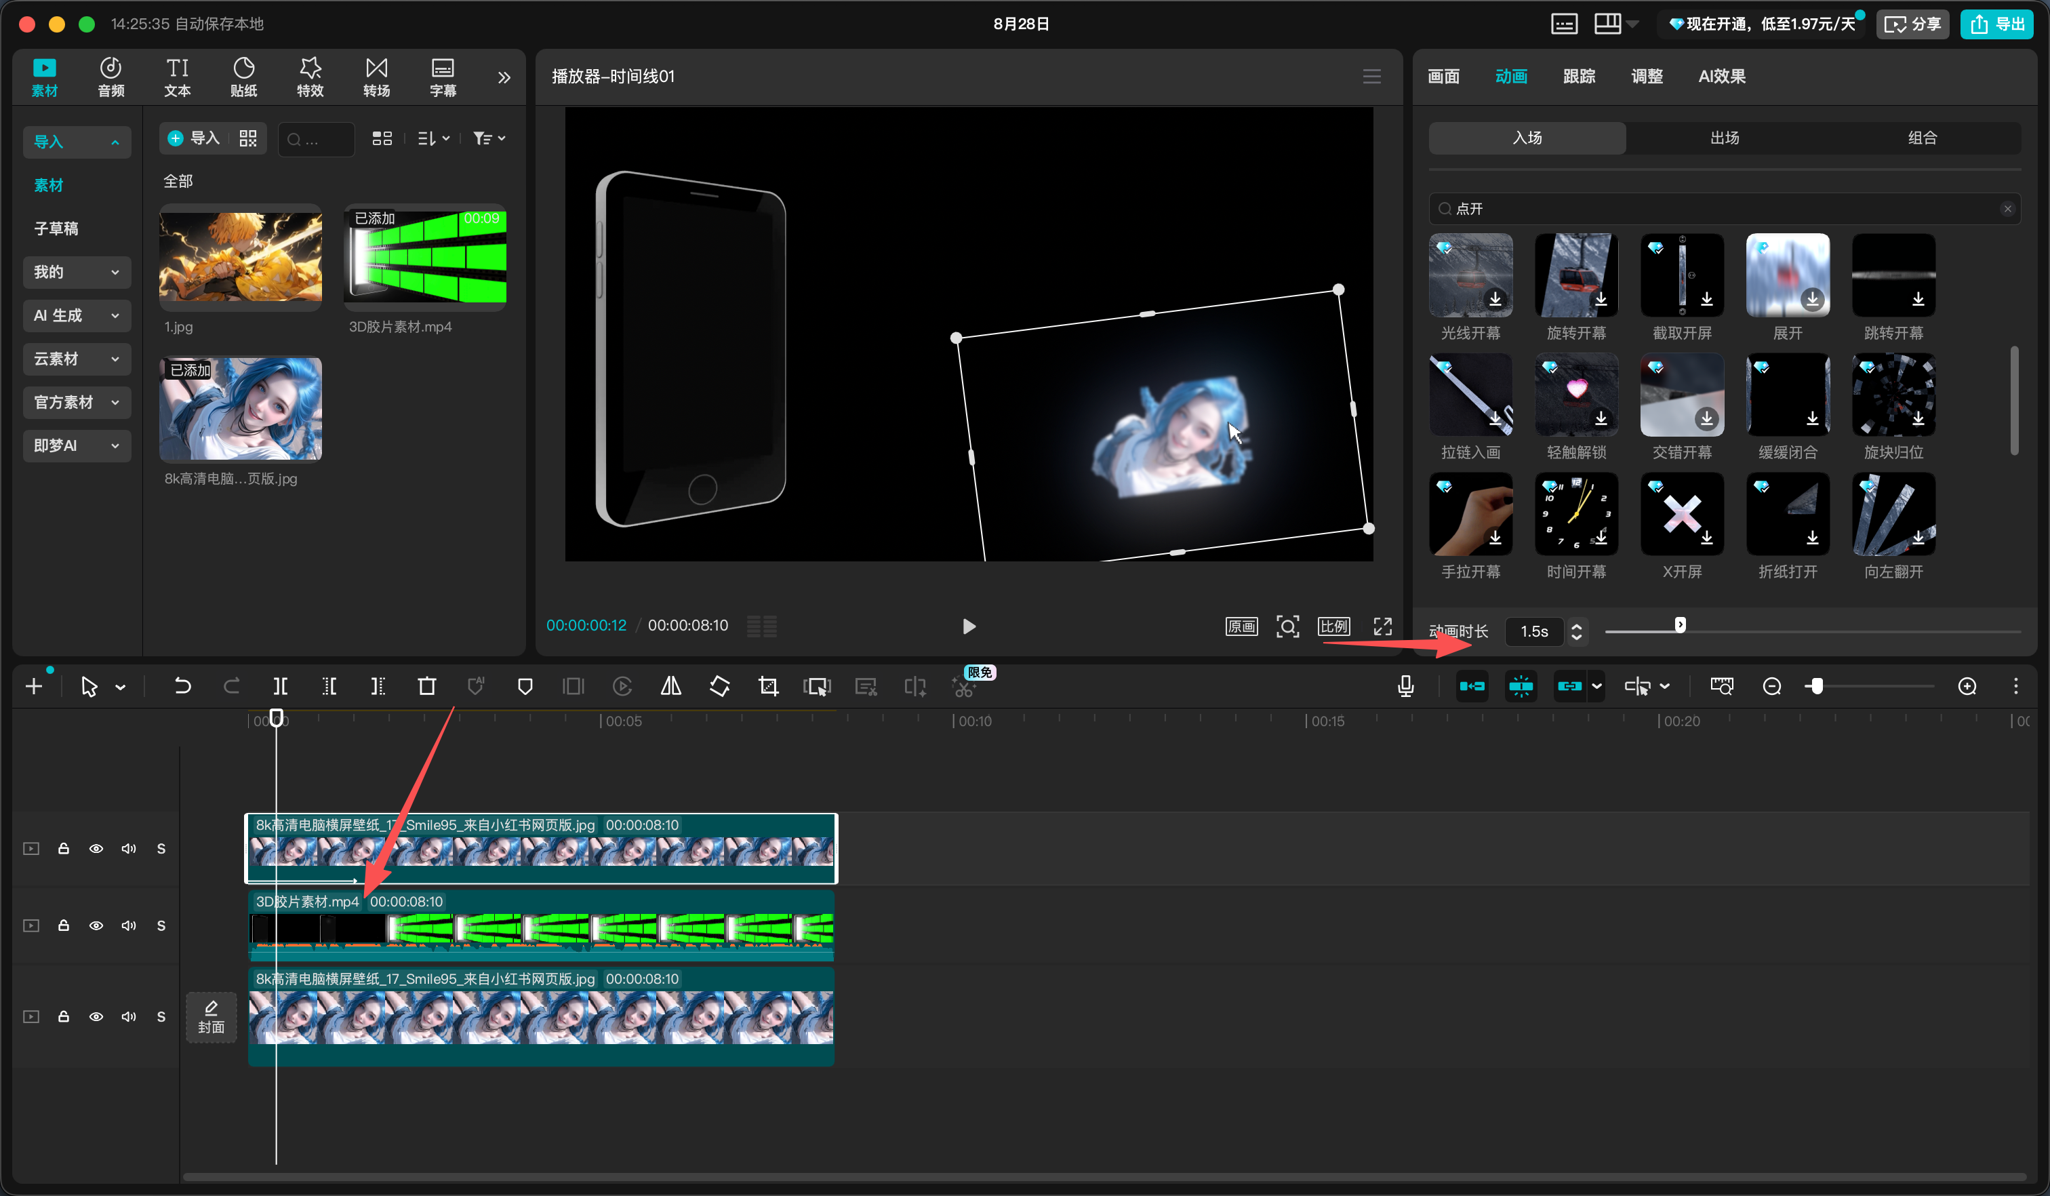Screen dimensions: 2050x1196
Task: Click the delete-left trim icon
Action: (329, 687)
